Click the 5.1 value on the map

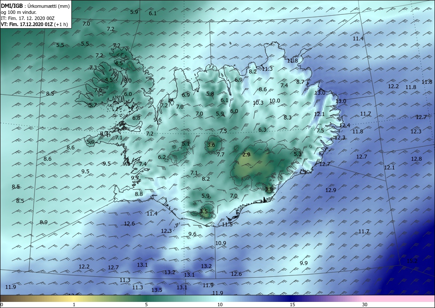click(x=186, y=143)
